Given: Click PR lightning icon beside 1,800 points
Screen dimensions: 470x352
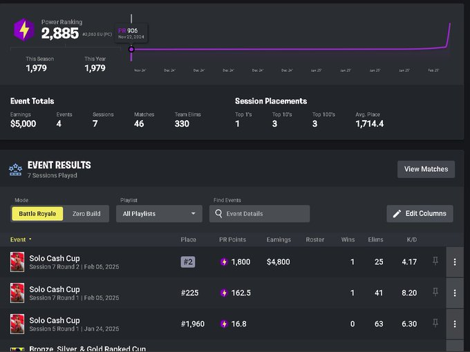Looking at the screenshot, I should [x=224, y=262].
